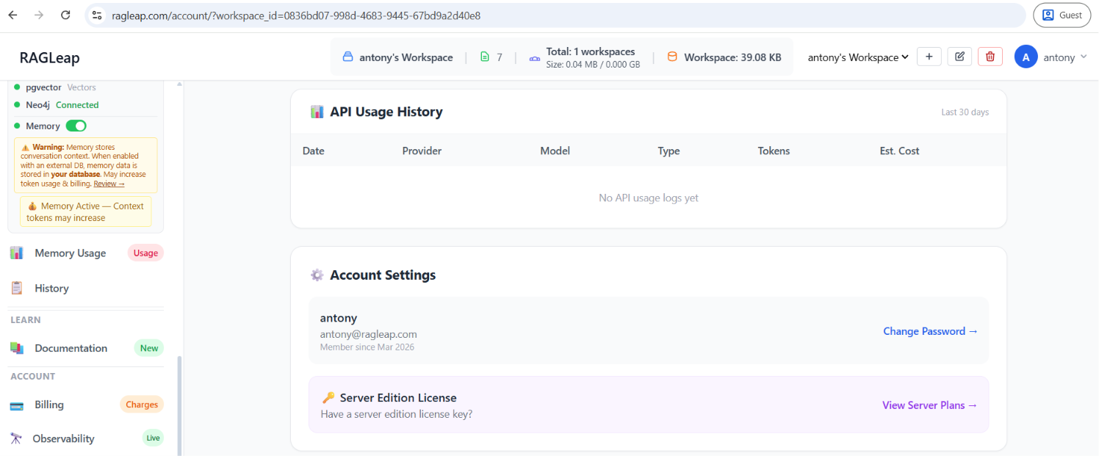
Task: Toggle the Memory switch off
Action: [x=76, y=126]
